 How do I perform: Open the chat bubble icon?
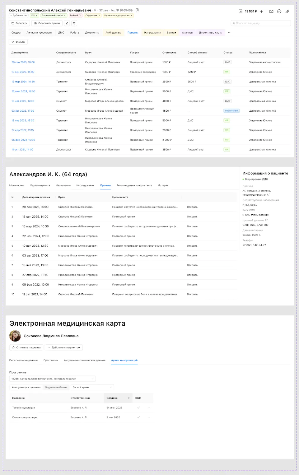tap(279, 11)
